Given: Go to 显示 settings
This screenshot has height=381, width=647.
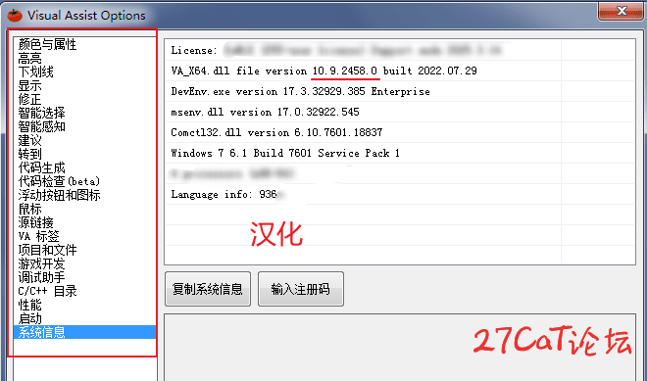Looking at the screenshot, I should (x=29, y=86).
